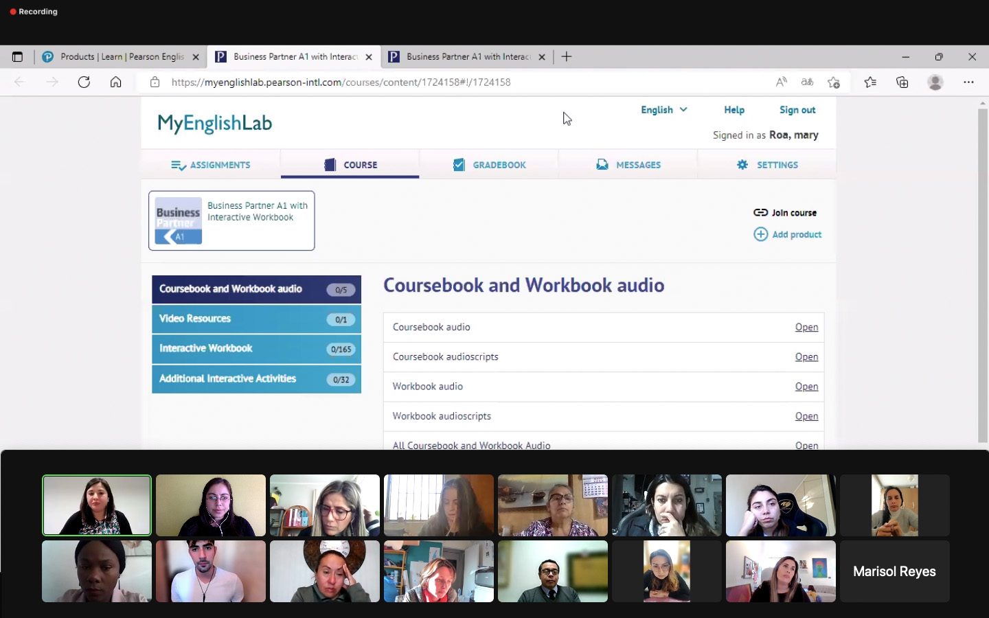989x618 pixels.
Task: Select the Marisol Reyes participant tile
Action: pyautogui.click(x=894, y=571)
